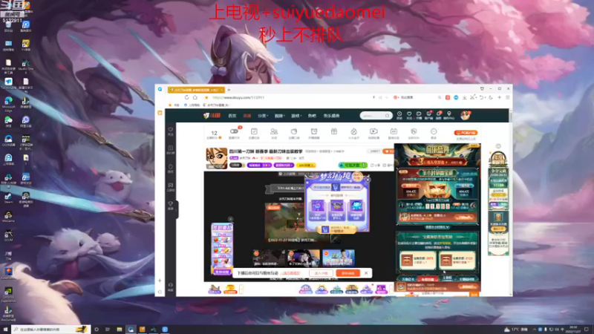The height and width of the screenshot is (334, 594).
Task: Collapse the browser side panel arrow at bottom left
Action: point(160,292)
